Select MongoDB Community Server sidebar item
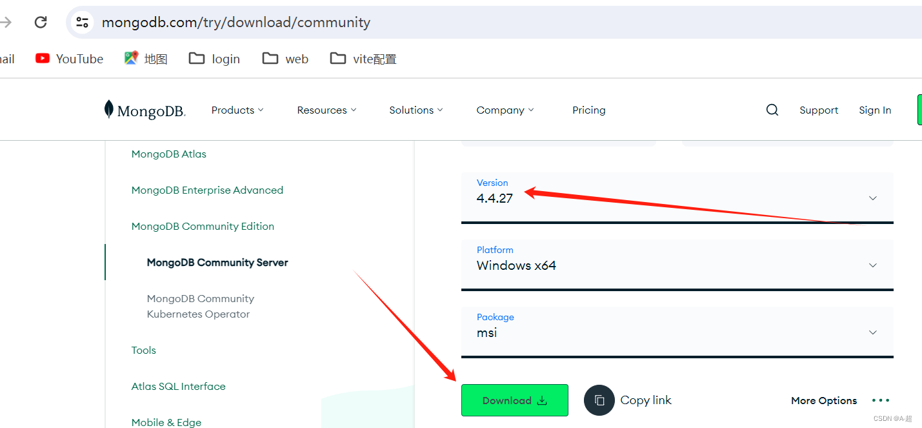 coord(217,263)
